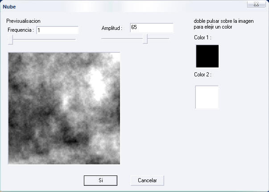
Task: Click the Nube title bar text
Action: (9, 7)
